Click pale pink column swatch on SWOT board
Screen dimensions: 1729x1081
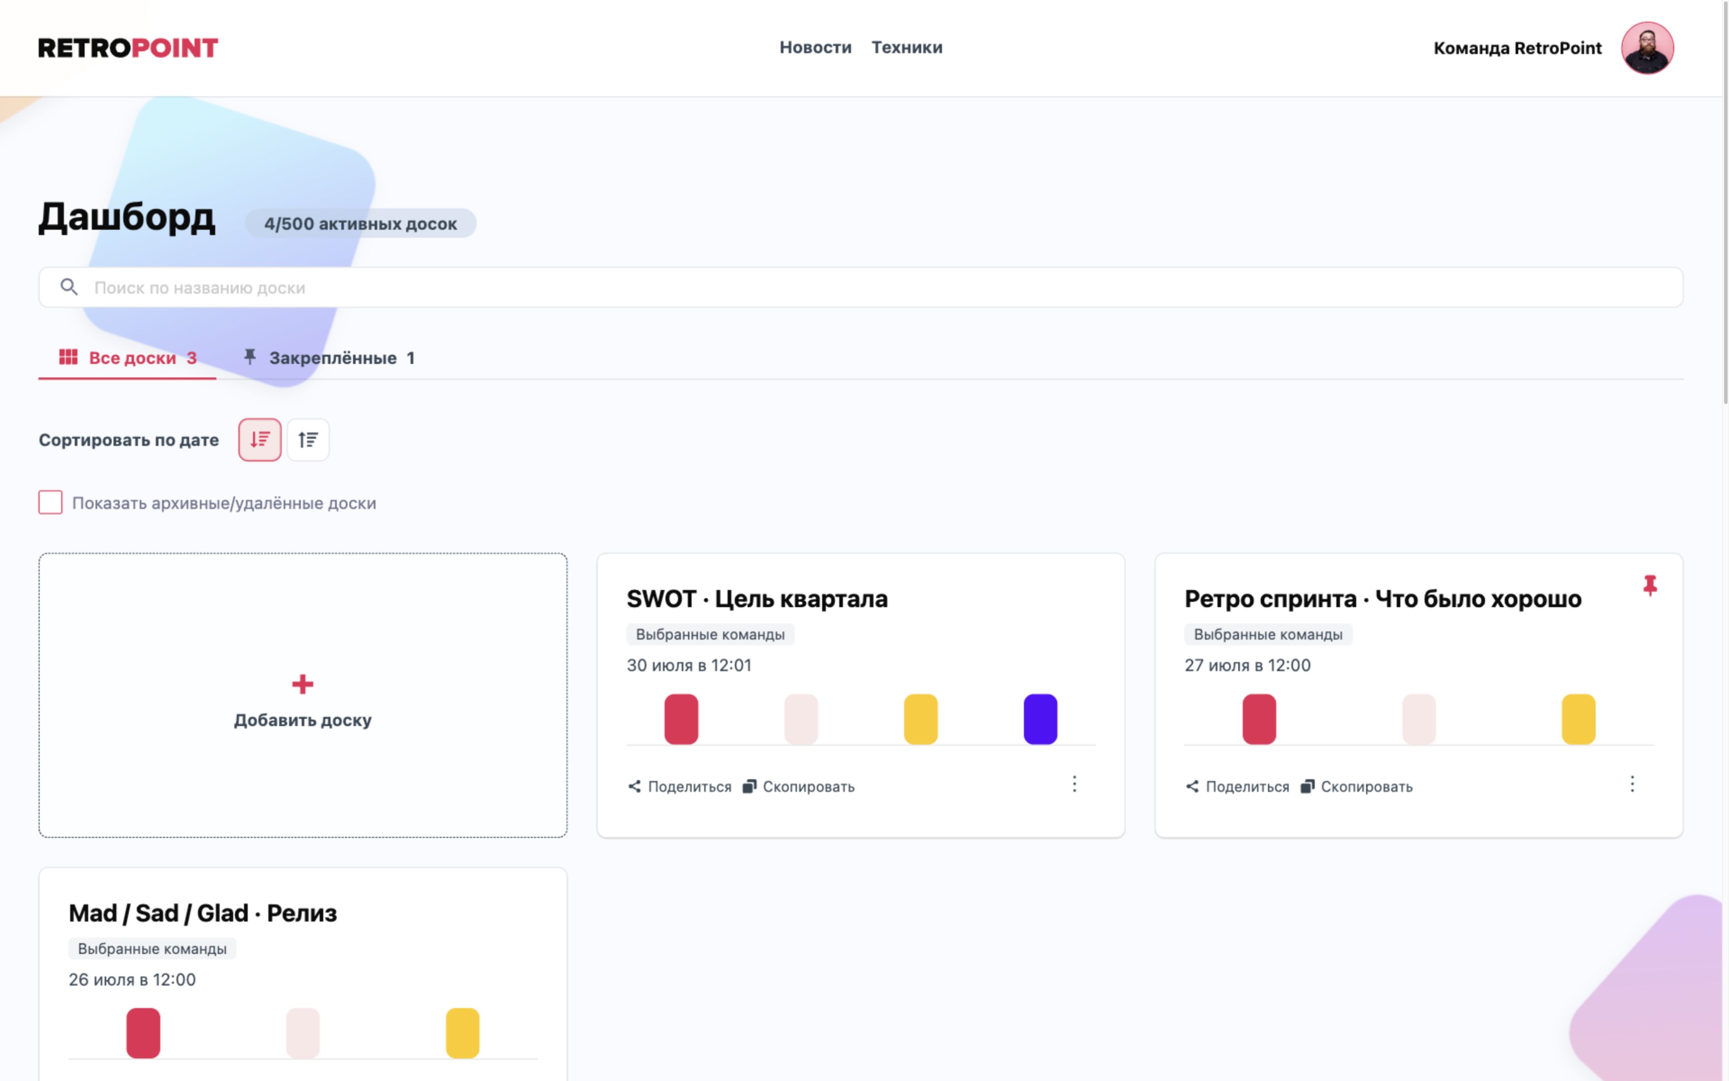(x=801, y=719)
